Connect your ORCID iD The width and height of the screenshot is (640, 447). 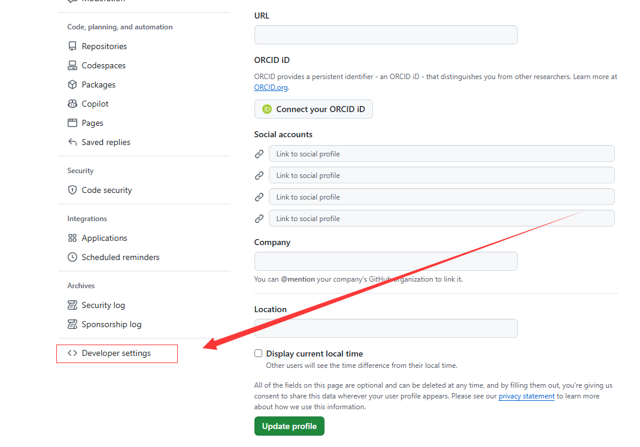point(313,109)
